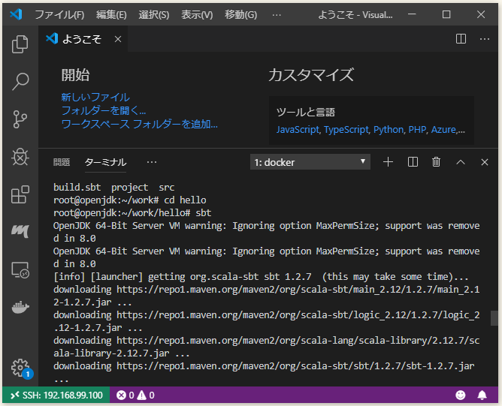Click the terminal scrollbar thumb

[494, 318]
